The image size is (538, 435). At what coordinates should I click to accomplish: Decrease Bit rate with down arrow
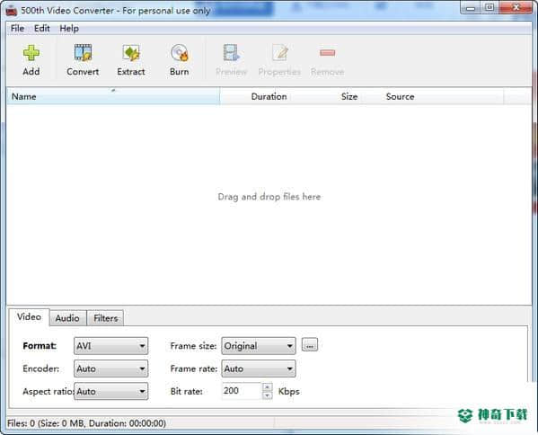click(268, 395)
